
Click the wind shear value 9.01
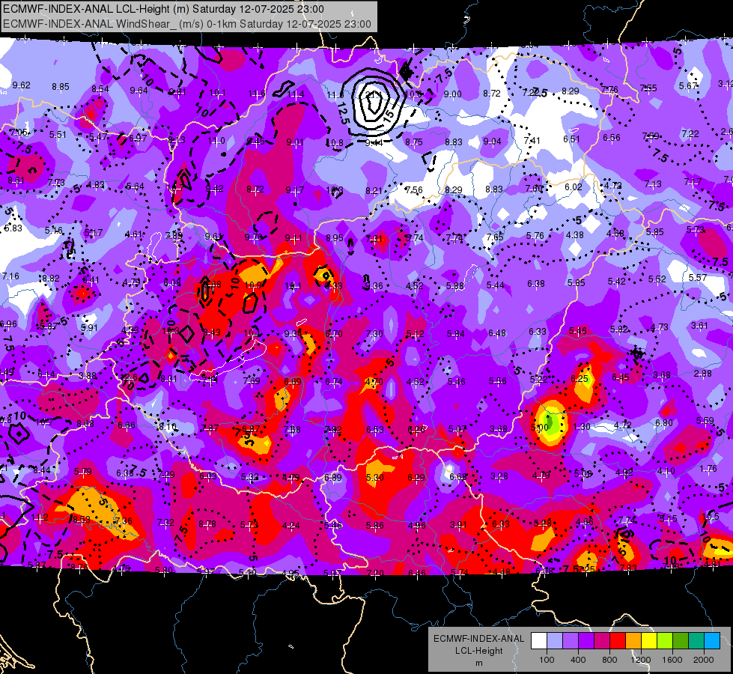coord(295,142)
